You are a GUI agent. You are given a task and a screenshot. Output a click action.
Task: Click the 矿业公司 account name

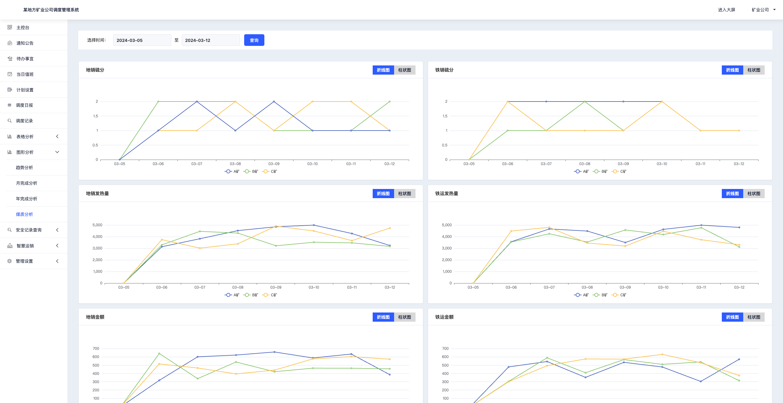click(760, 9)
